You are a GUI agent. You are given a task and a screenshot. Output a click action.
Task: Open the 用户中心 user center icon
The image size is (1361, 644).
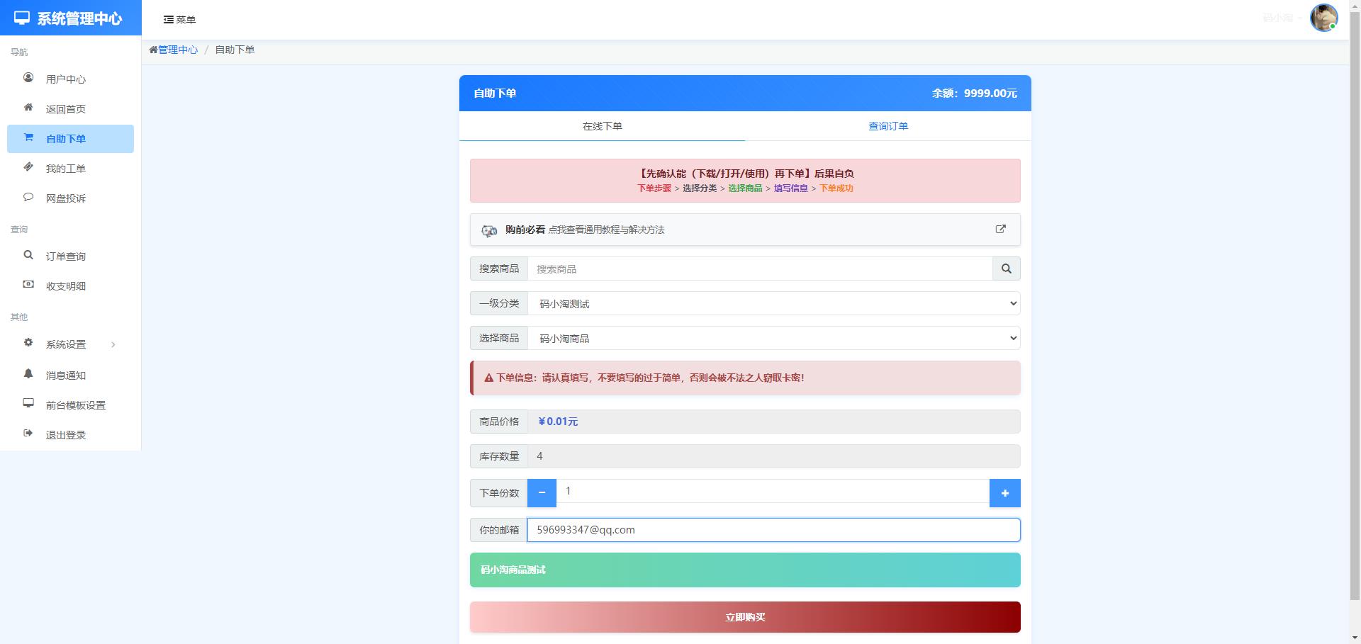tap(28, 79)
